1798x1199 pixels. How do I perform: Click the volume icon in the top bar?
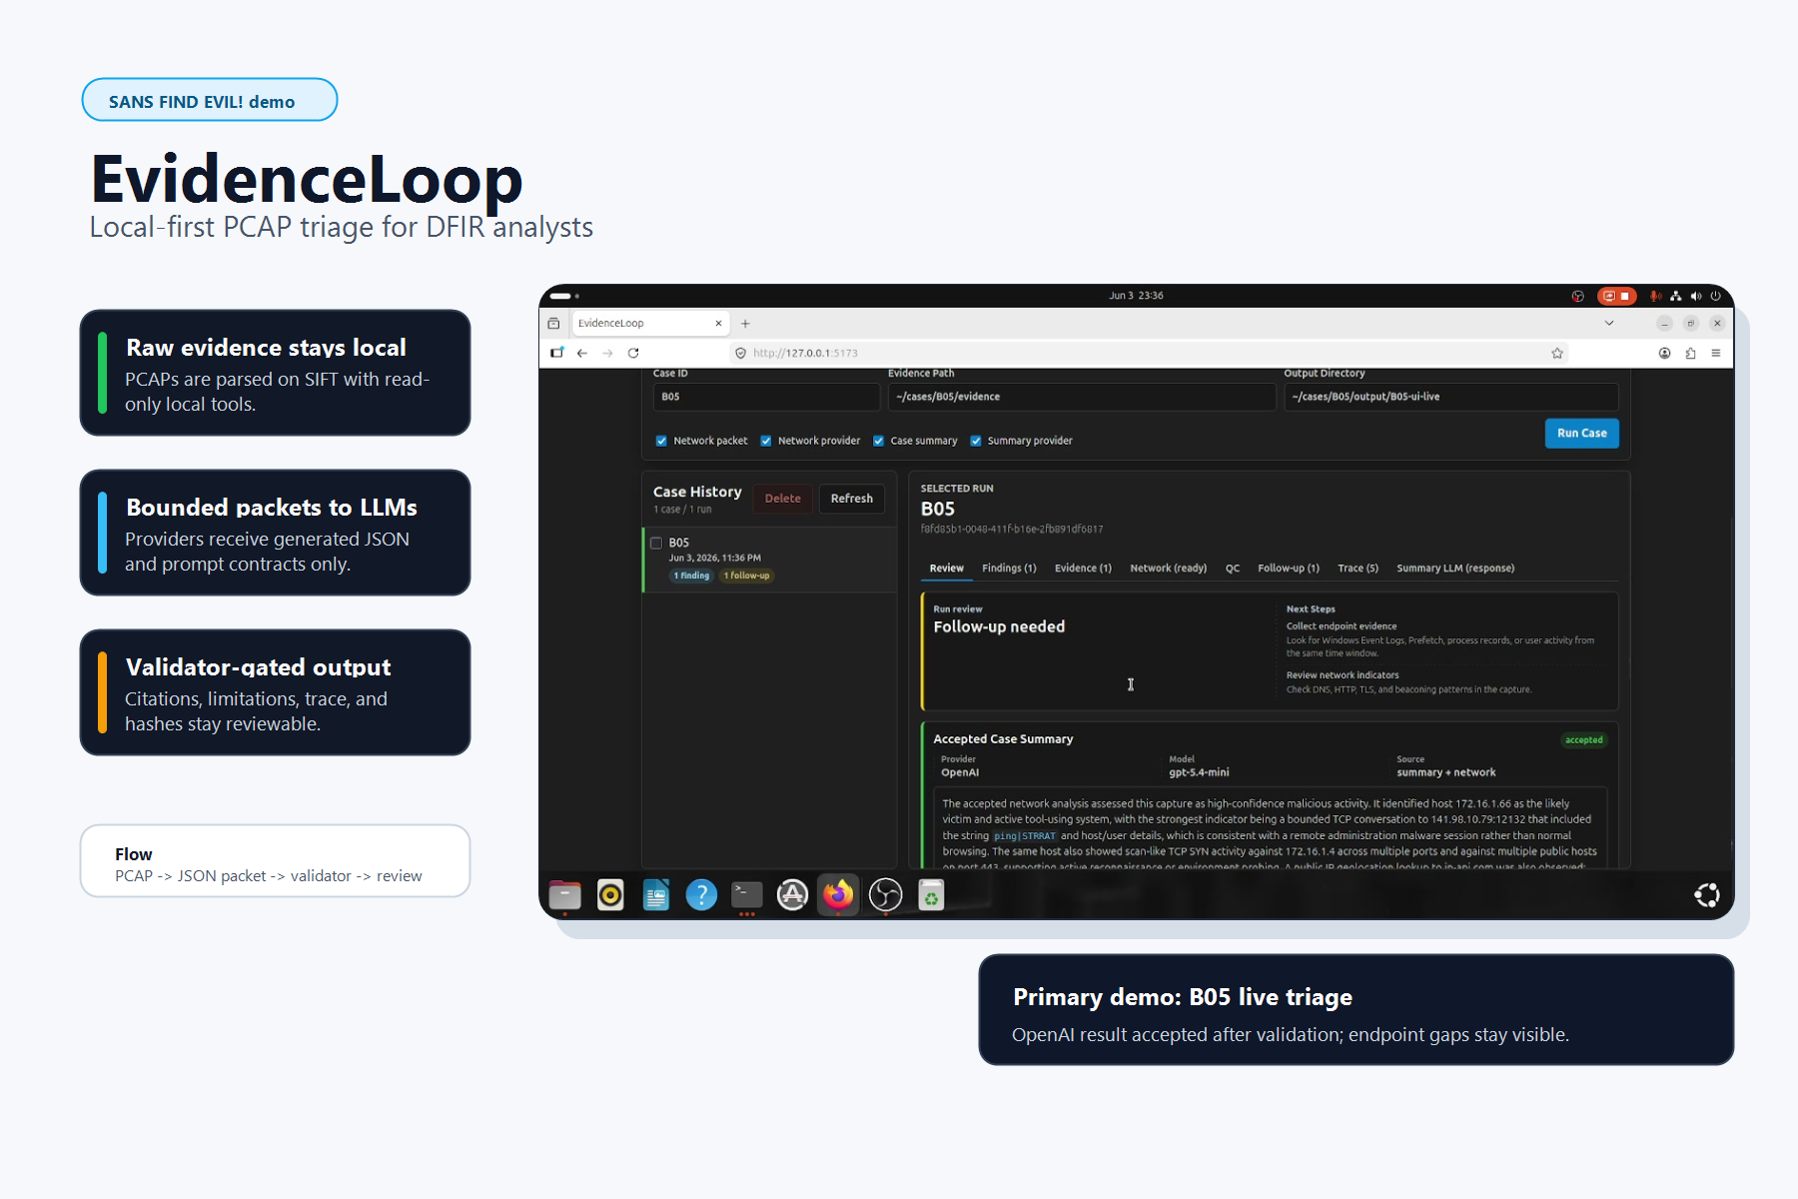1696,296
